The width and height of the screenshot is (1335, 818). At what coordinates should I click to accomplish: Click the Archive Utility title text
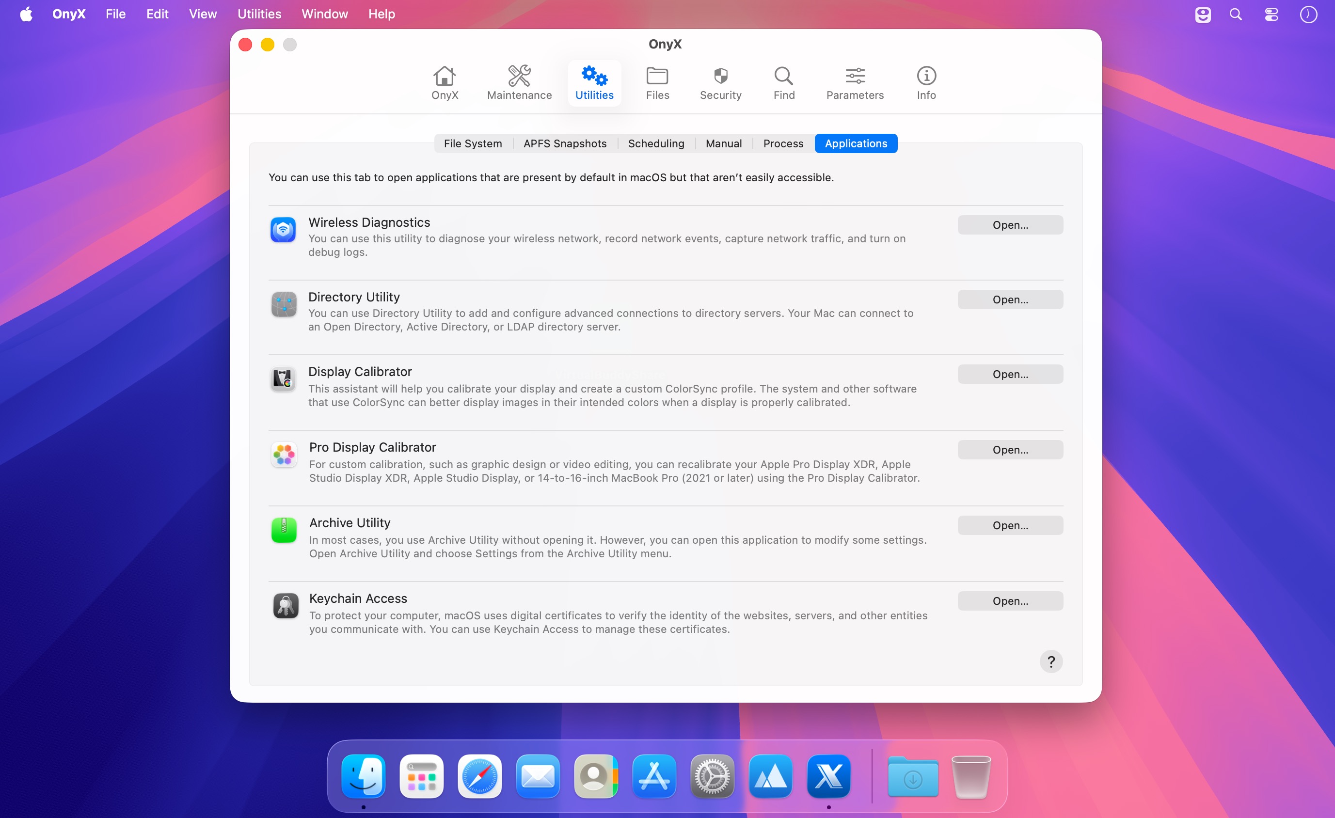(x=350, y=523)
